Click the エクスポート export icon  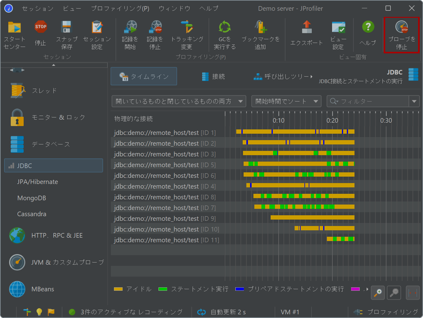click(x=307, y=27)
